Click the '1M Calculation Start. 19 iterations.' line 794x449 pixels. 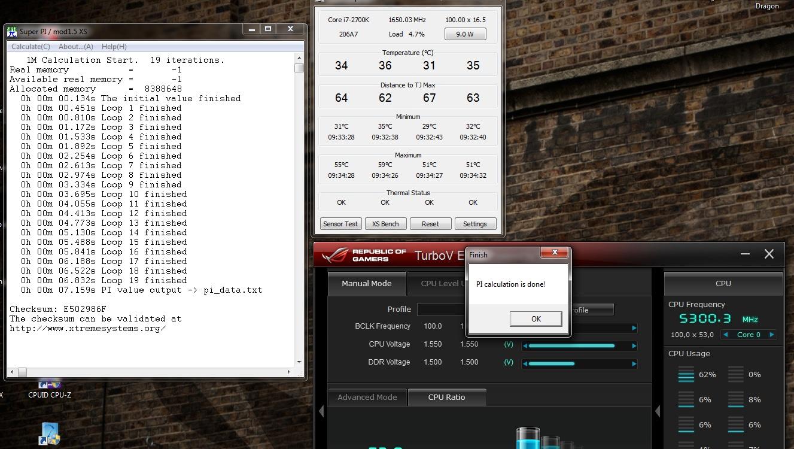126,60
